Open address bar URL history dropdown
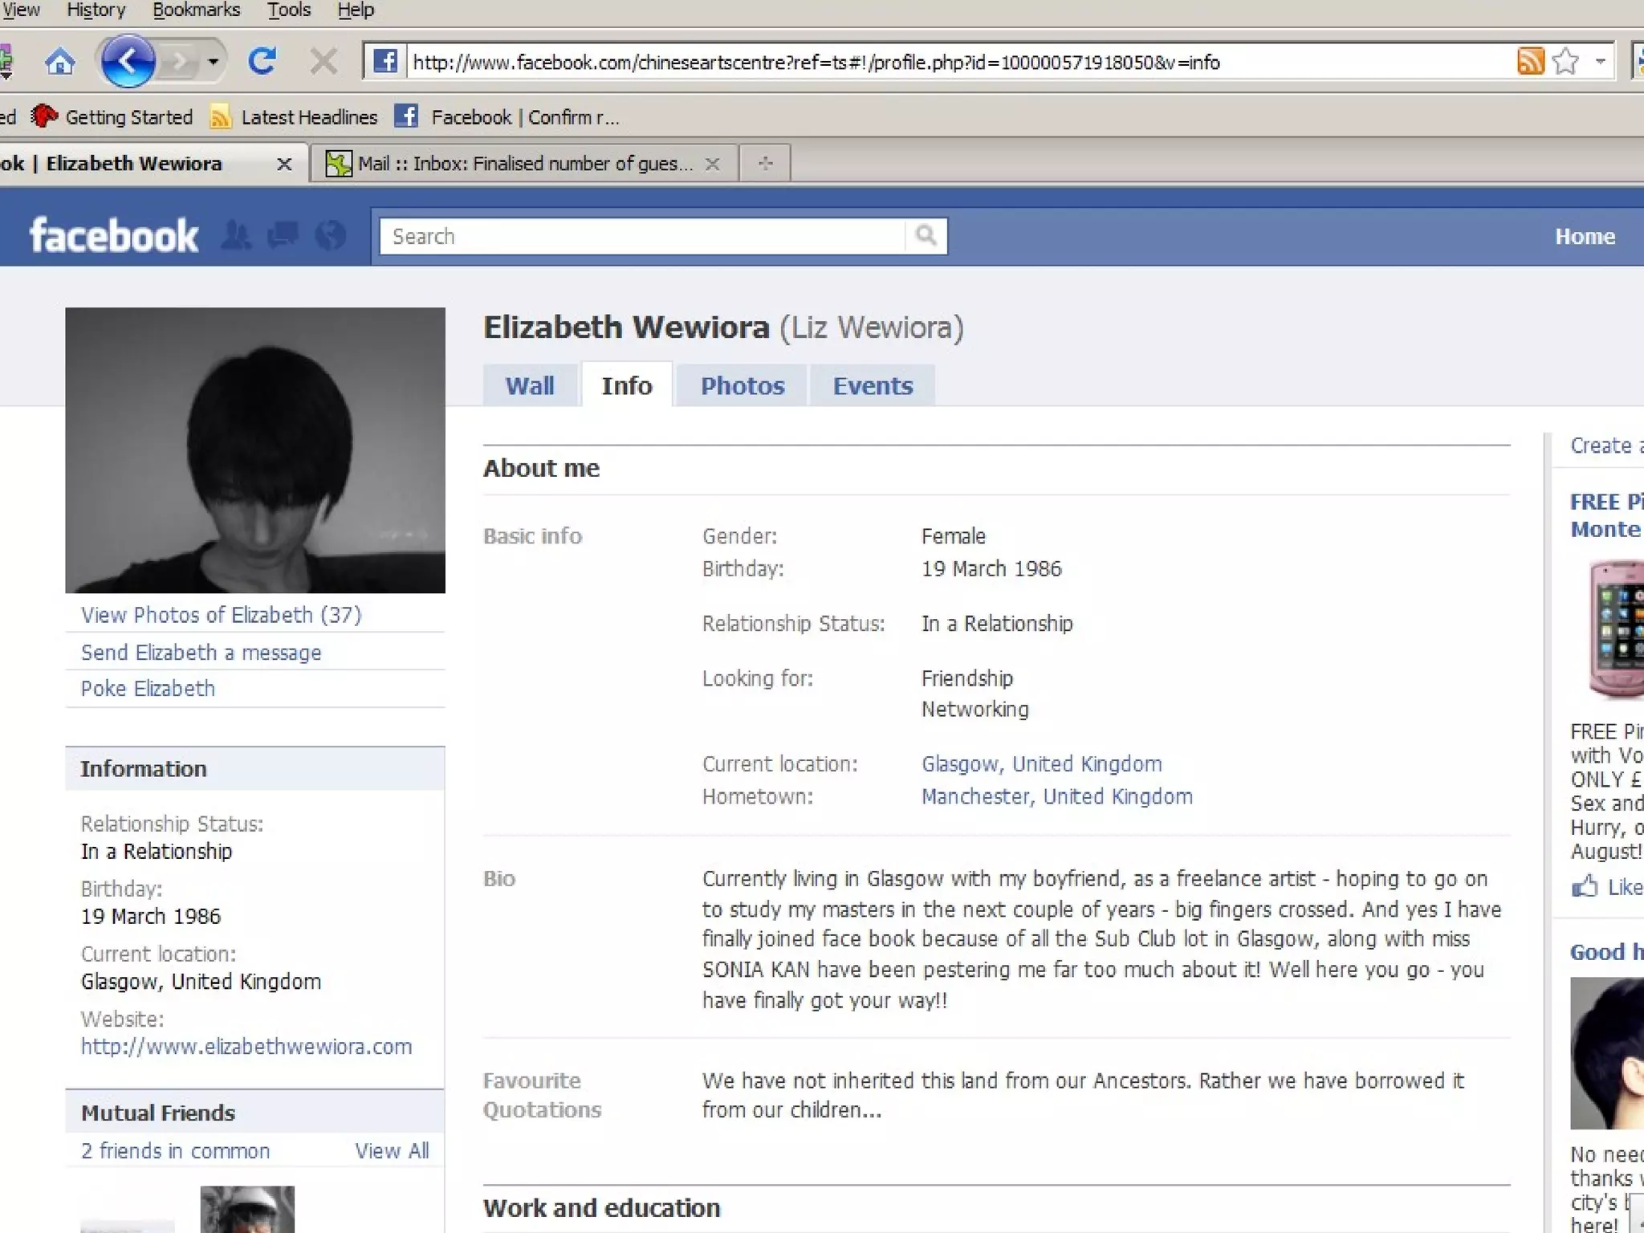The image size is (1644, 1233). tap(1600, 61)
